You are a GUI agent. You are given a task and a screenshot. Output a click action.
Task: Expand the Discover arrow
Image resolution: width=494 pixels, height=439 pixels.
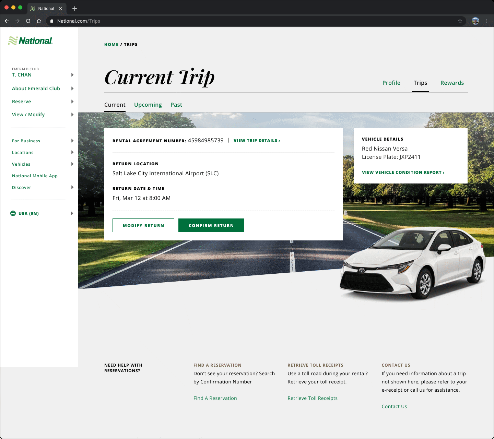pyautogui.click(x=72, y=187)
